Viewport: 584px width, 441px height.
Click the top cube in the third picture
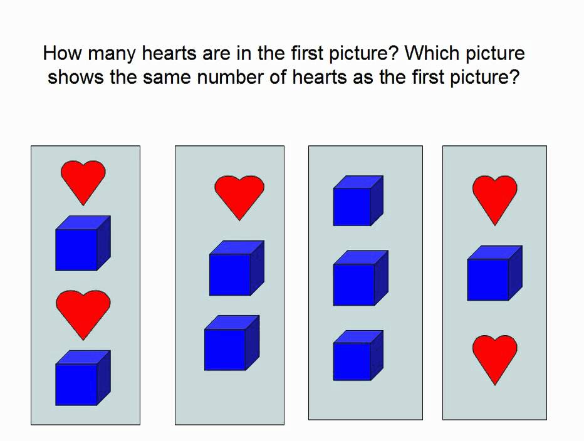pyautogui.click(x=357, y=200)
